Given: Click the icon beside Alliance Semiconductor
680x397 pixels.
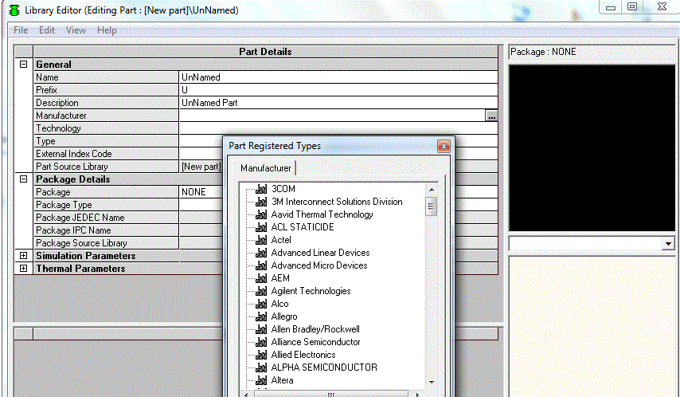Looking at the screenshot, I should (261, 342).
